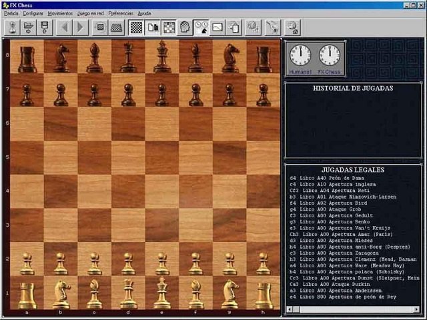Click the graph evaluation toolbar icon
This screenshot has width=427, height=320.
coord(218,27)
